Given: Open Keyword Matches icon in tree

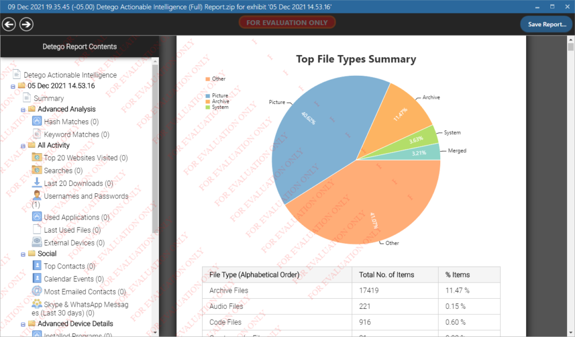Looking at the screenshot, I should 36,134.
